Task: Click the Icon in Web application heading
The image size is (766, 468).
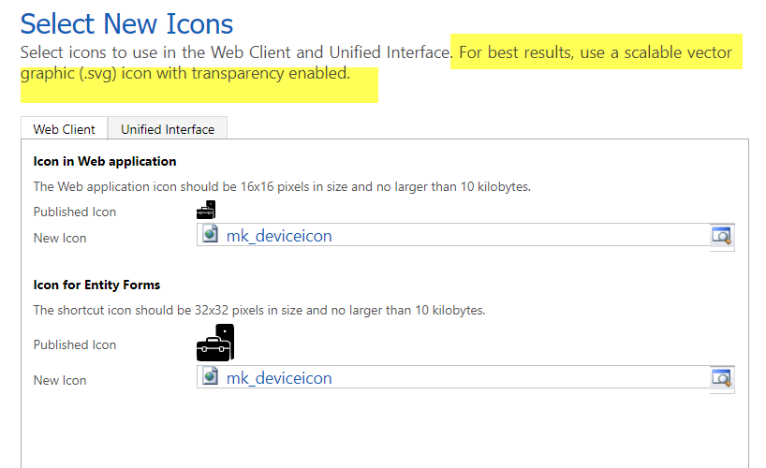Action: (x=105, y=161)
